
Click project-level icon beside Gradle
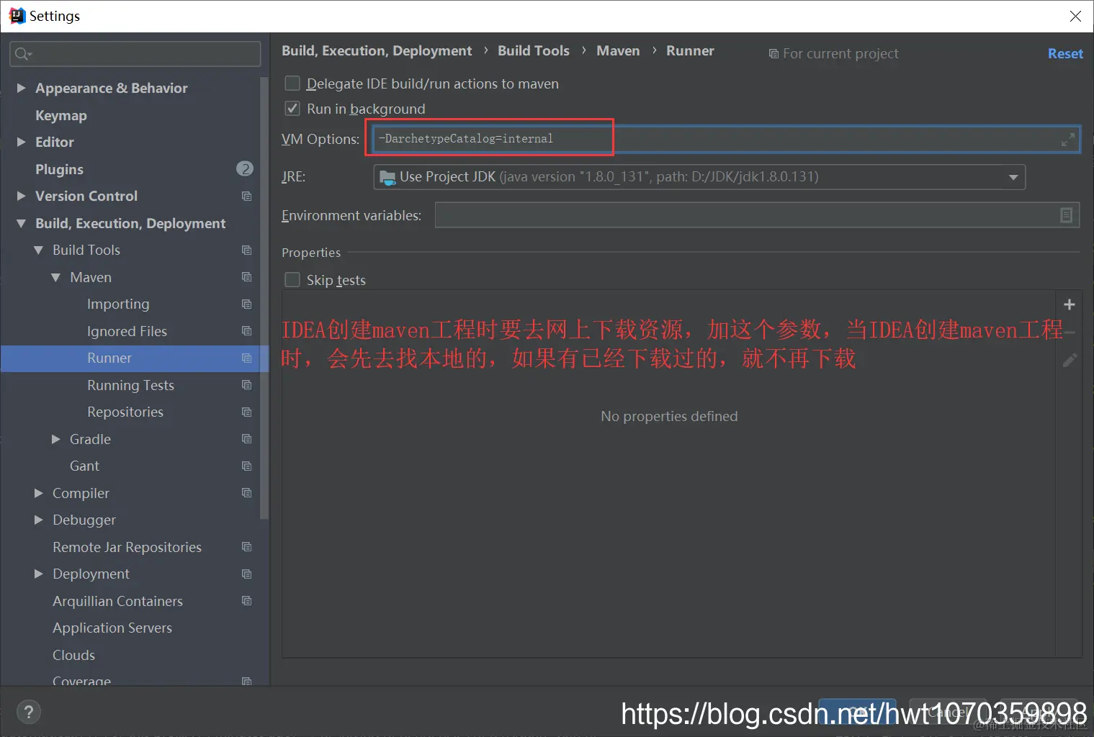click(x=246, y=439)
